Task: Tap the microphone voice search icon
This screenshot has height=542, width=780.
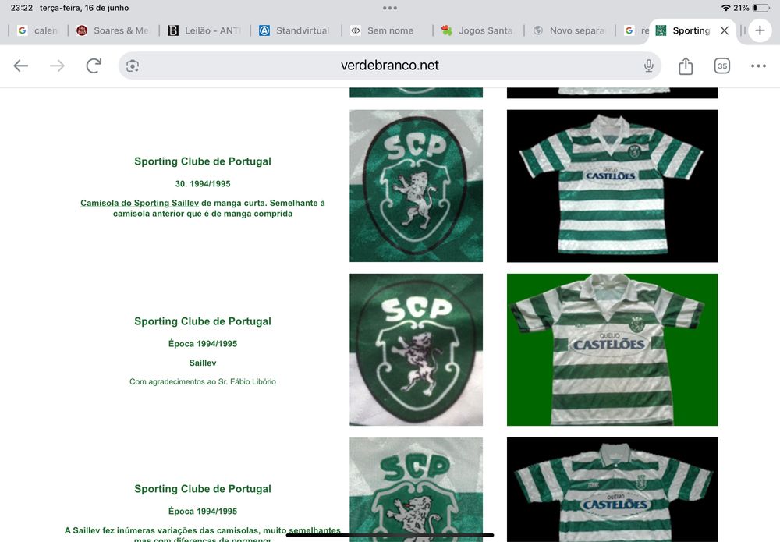Action: click(x=648, y=66)
